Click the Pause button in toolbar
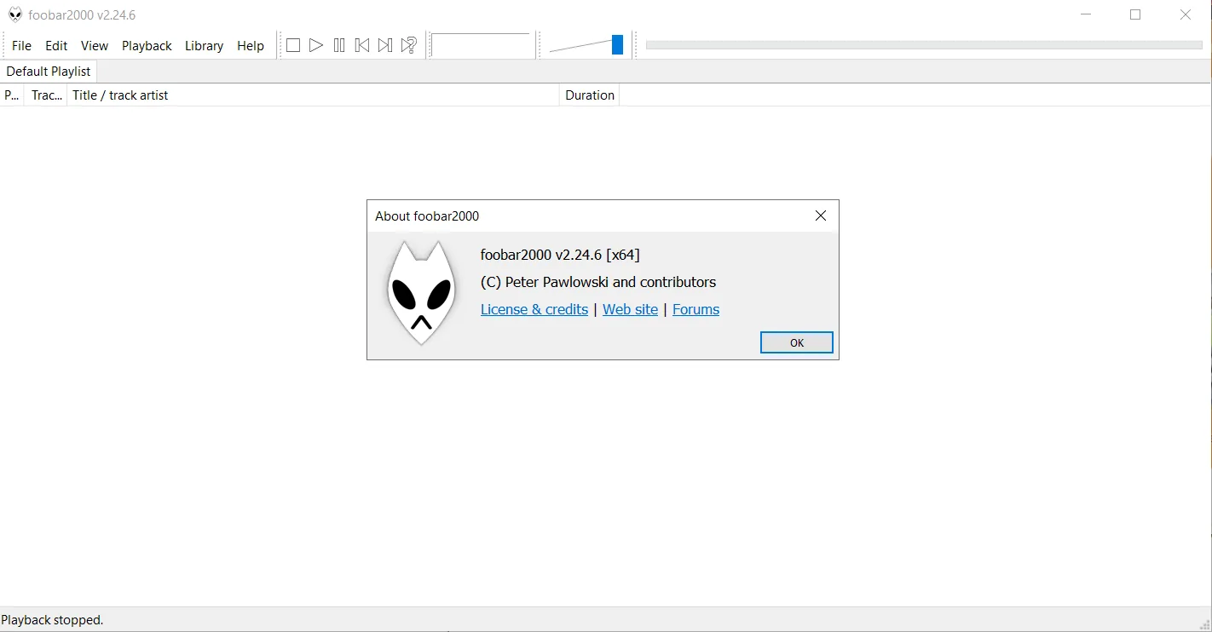This screenshot has height=632, width=1212. pyautogui.click(x=339, y=45)
